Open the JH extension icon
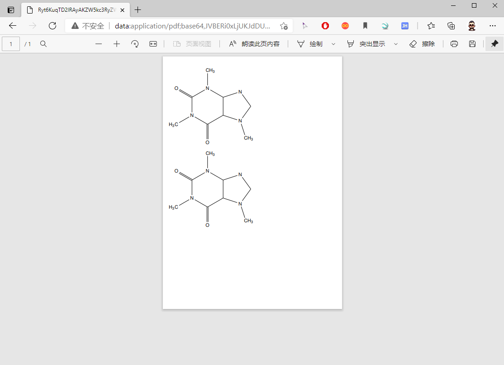The width and height of the screenshot is (504, 365). pos(404,26)
